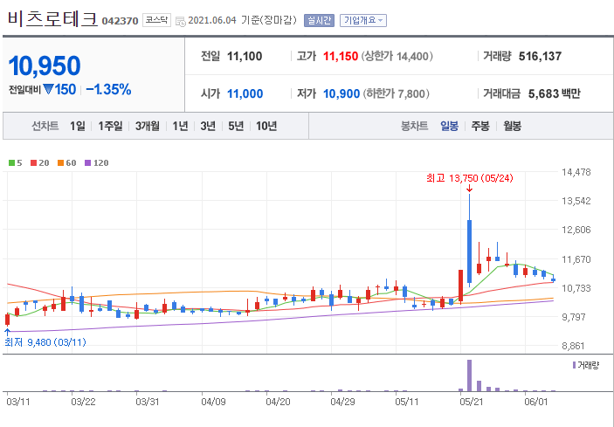Viewport: 614px width, 427px height.
Task: Click the 최저 9,480 (03/11) low marker
Action: (45, 342)
